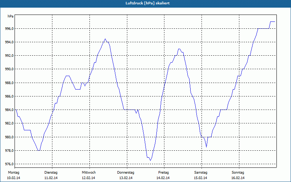Viewport: 291px width, 182px height.
Task: Click the date 15.02.14
Action: point(200,178)
